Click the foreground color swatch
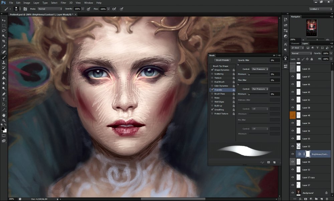334x201 pixels. [x=3, y=129]
